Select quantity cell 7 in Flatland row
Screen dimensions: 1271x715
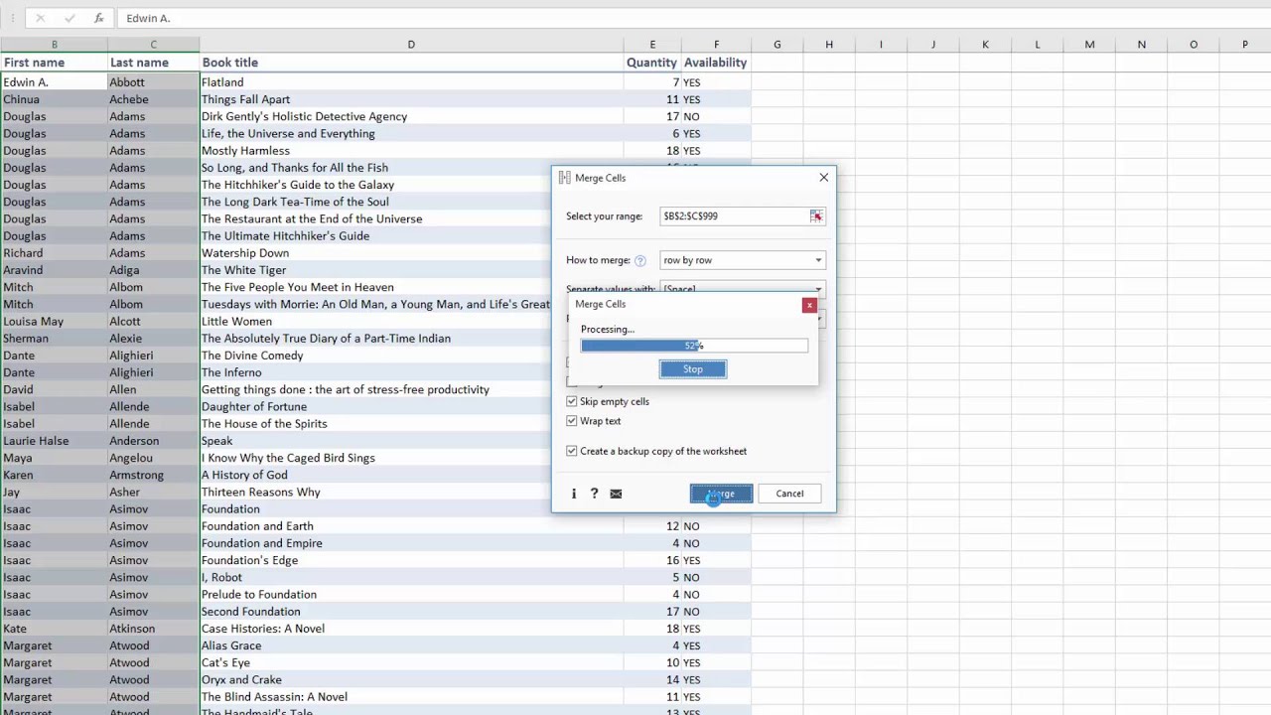652,82
